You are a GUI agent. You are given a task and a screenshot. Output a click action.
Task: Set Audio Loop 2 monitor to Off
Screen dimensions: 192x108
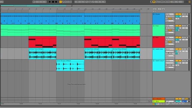point(173,65)
